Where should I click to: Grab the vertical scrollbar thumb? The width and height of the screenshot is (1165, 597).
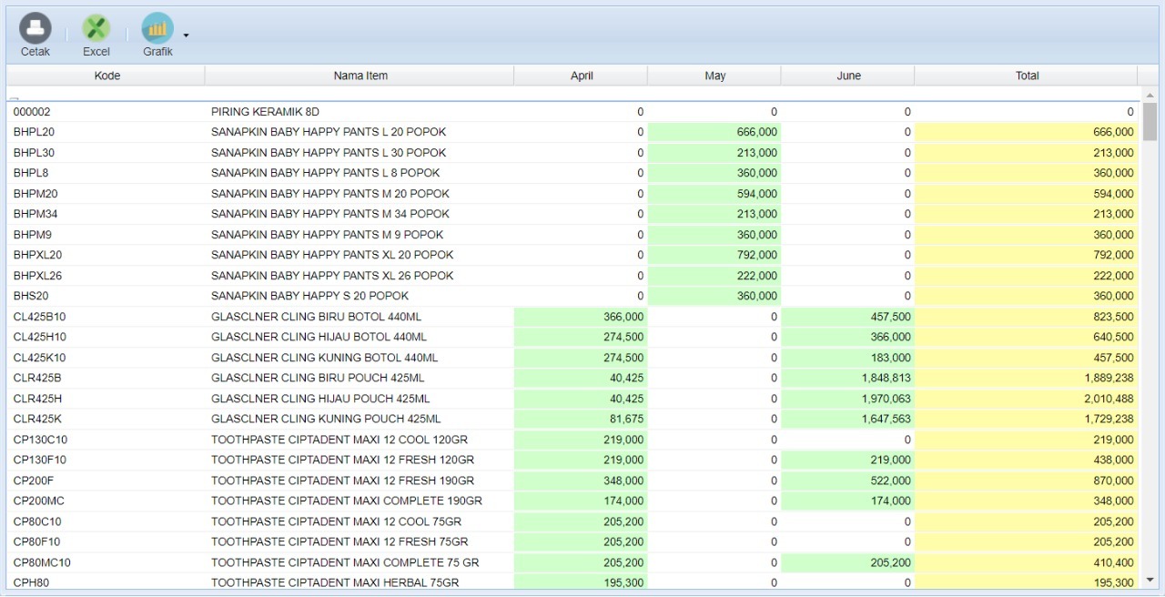click(x=1150, y=123)
